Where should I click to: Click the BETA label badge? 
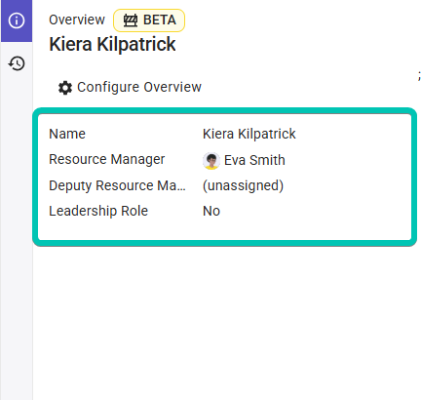pyautogui.click(x=149, y=20)
